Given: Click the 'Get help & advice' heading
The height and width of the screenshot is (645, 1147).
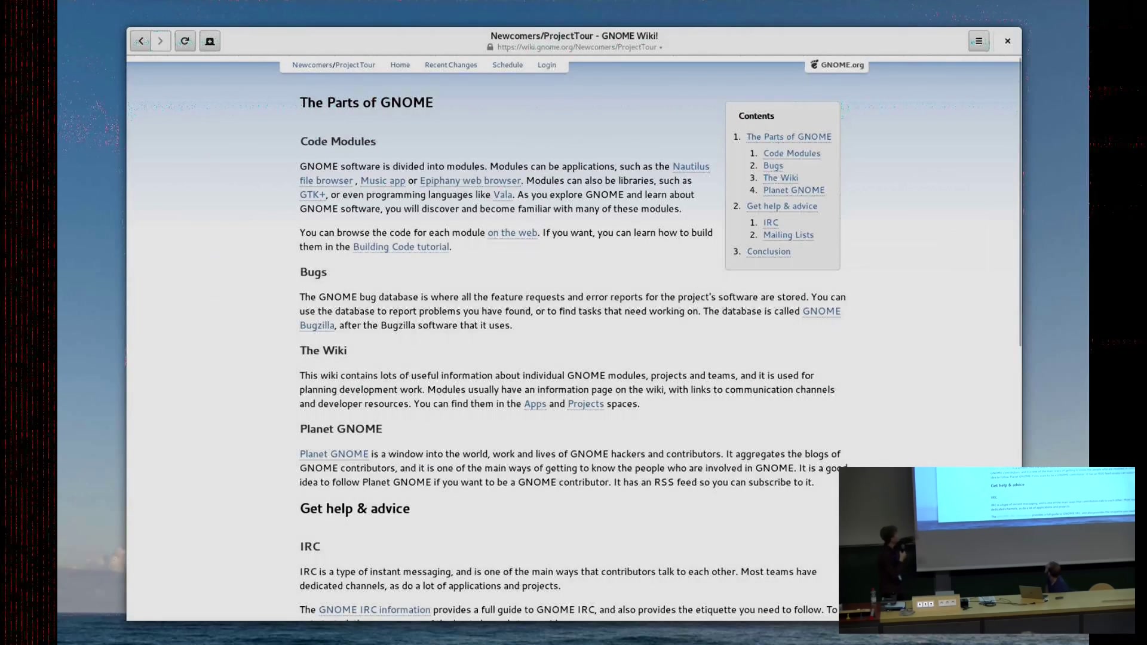Looking at the screenshot, I should (x=355, y=509).
